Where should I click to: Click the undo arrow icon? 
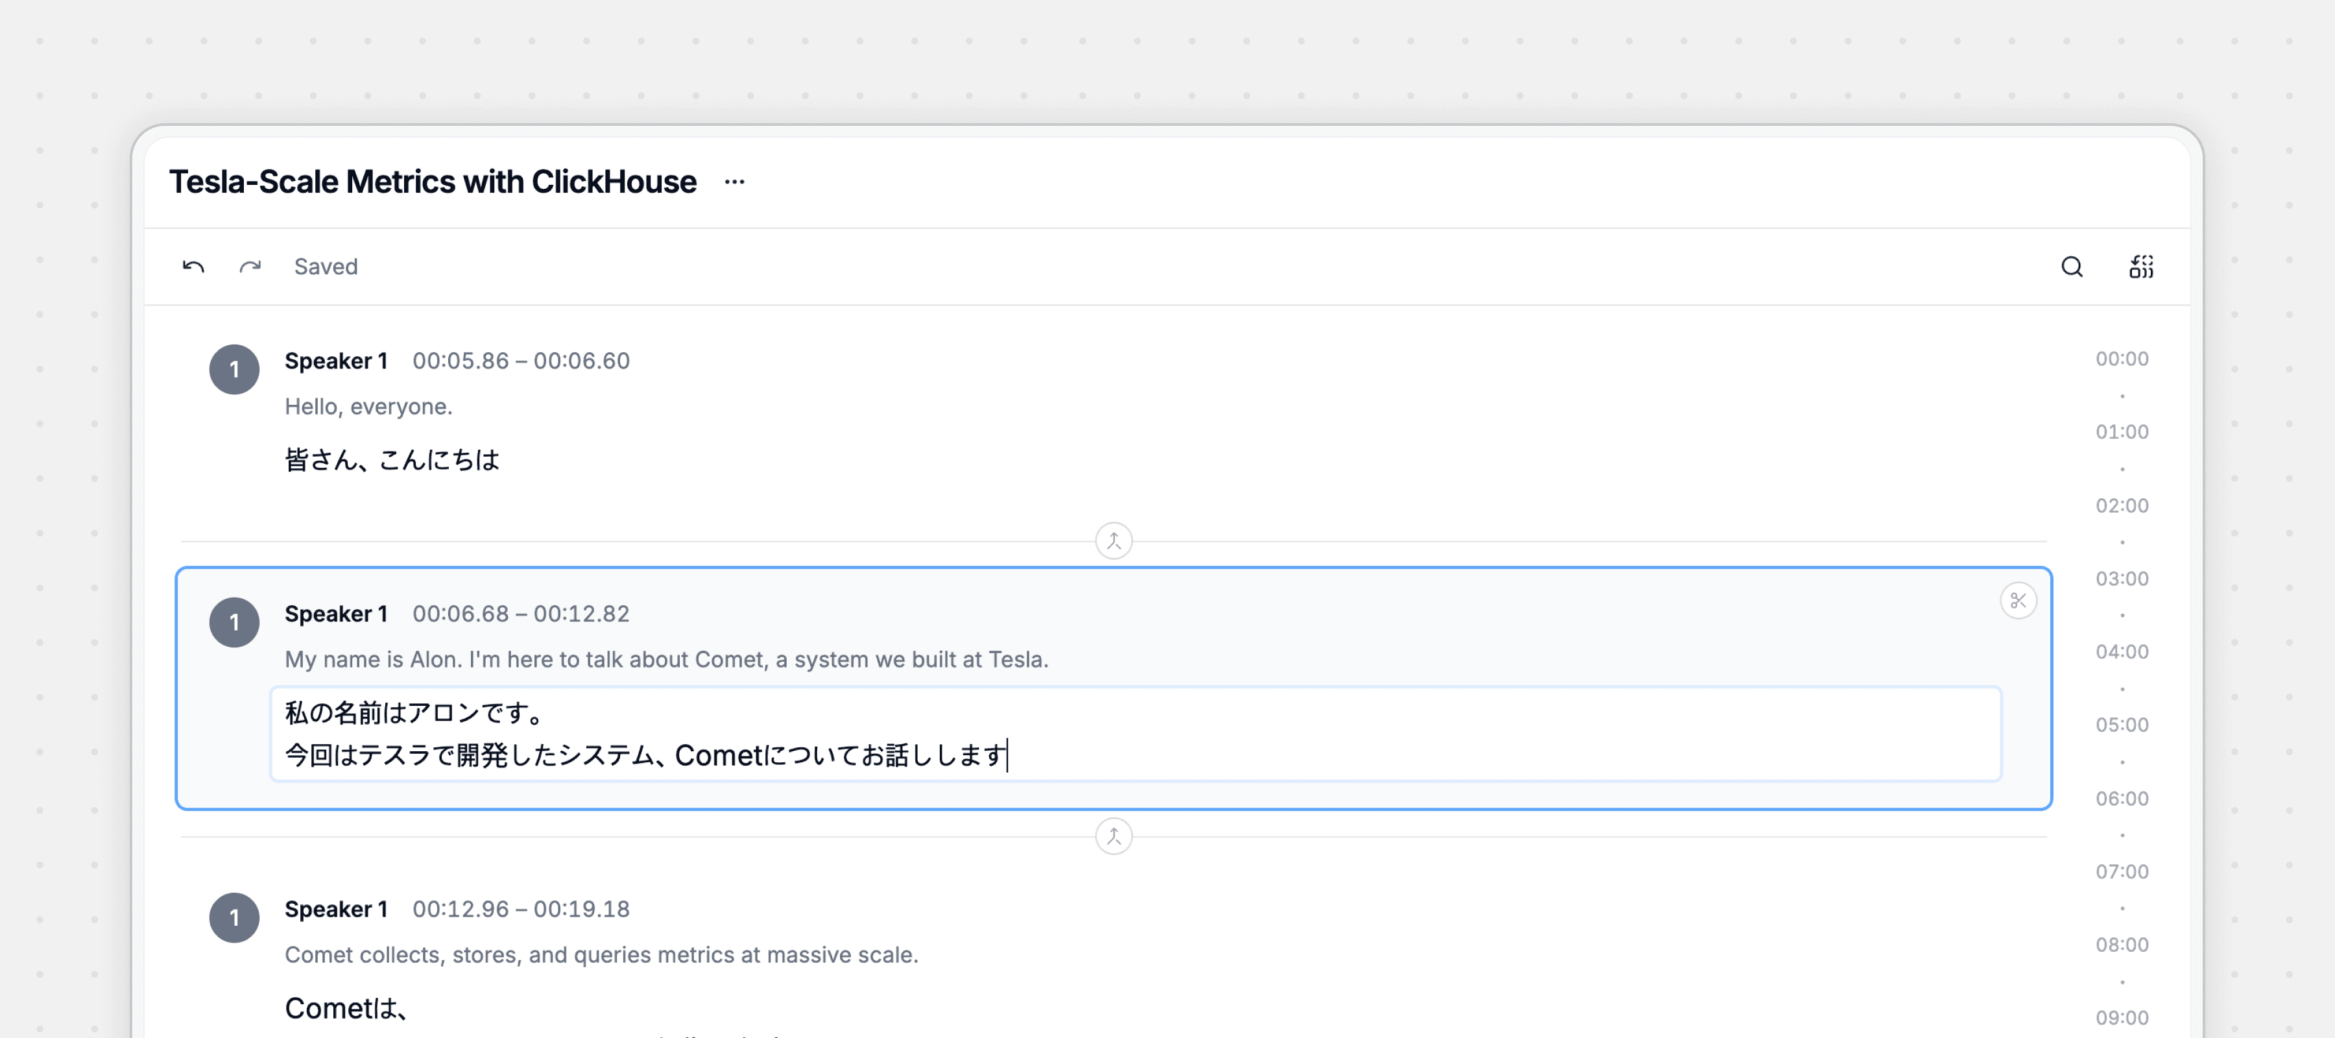(x=193, y=267)
